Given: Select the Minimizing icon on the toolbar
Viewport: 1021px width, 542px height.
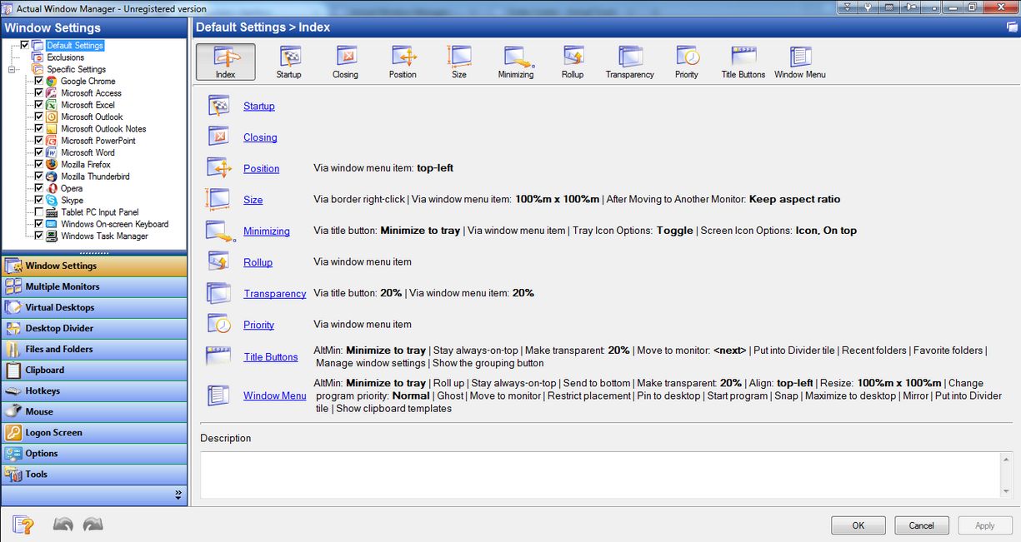Looking at the screenshot, I should tap(516, 61).
